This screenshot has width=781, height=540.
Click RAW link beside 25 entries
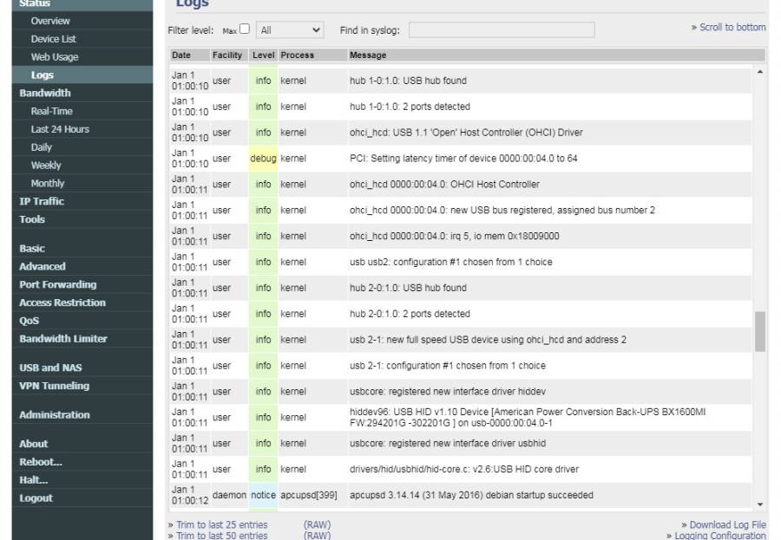pos(318,524)
